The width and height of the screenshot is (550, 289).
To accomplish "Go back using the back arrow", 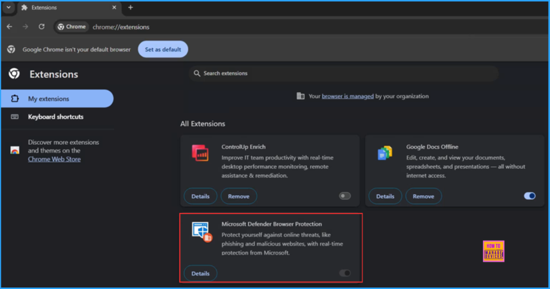I will pos(10,27).
